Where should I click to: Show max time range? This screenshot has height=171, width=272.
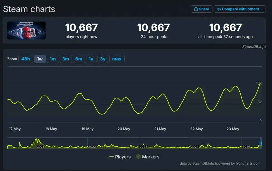[x=117, y=59]
